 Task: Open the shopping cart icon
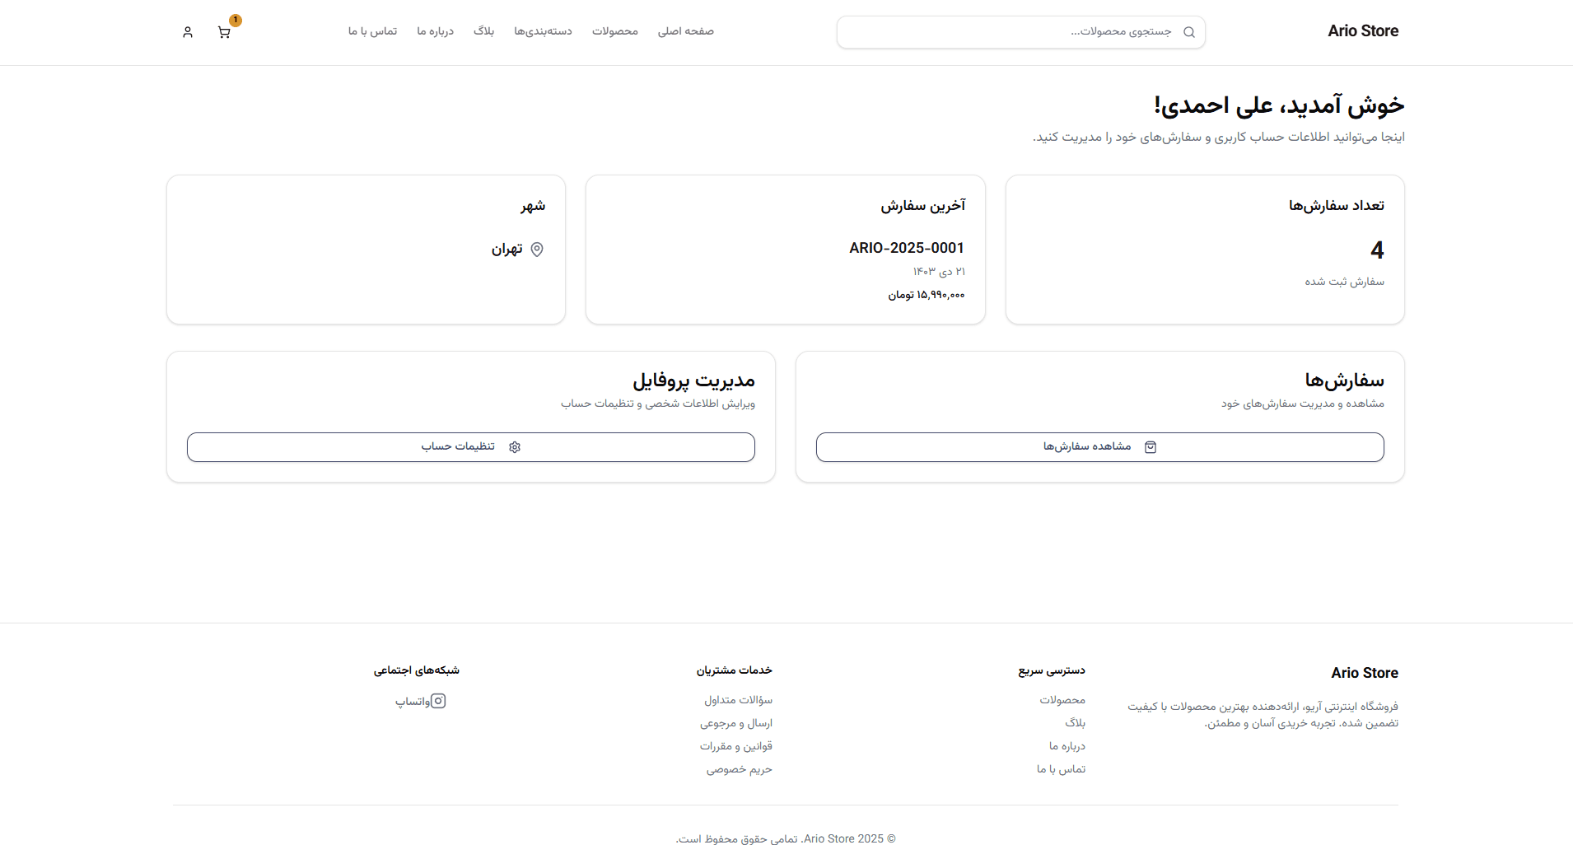223,32
